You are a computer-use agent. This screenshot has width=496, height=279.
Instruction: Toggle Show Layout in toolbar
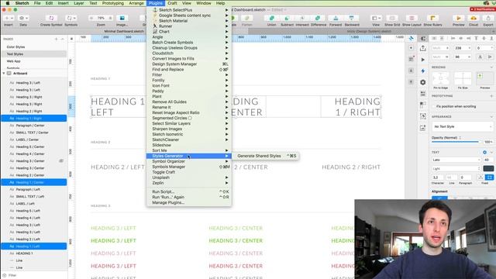click(412, 18)
